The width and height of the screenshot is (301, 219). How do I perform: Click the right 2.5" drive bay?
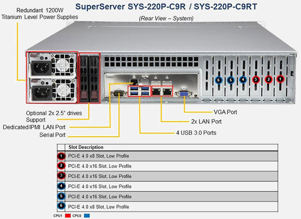point(94,78)
